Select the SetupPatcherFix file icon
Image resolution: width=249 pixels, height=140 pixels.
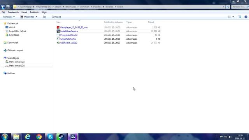pos(58,39)
